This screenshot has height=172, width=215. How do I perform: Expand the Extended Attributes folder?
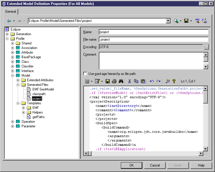point(18,80)
